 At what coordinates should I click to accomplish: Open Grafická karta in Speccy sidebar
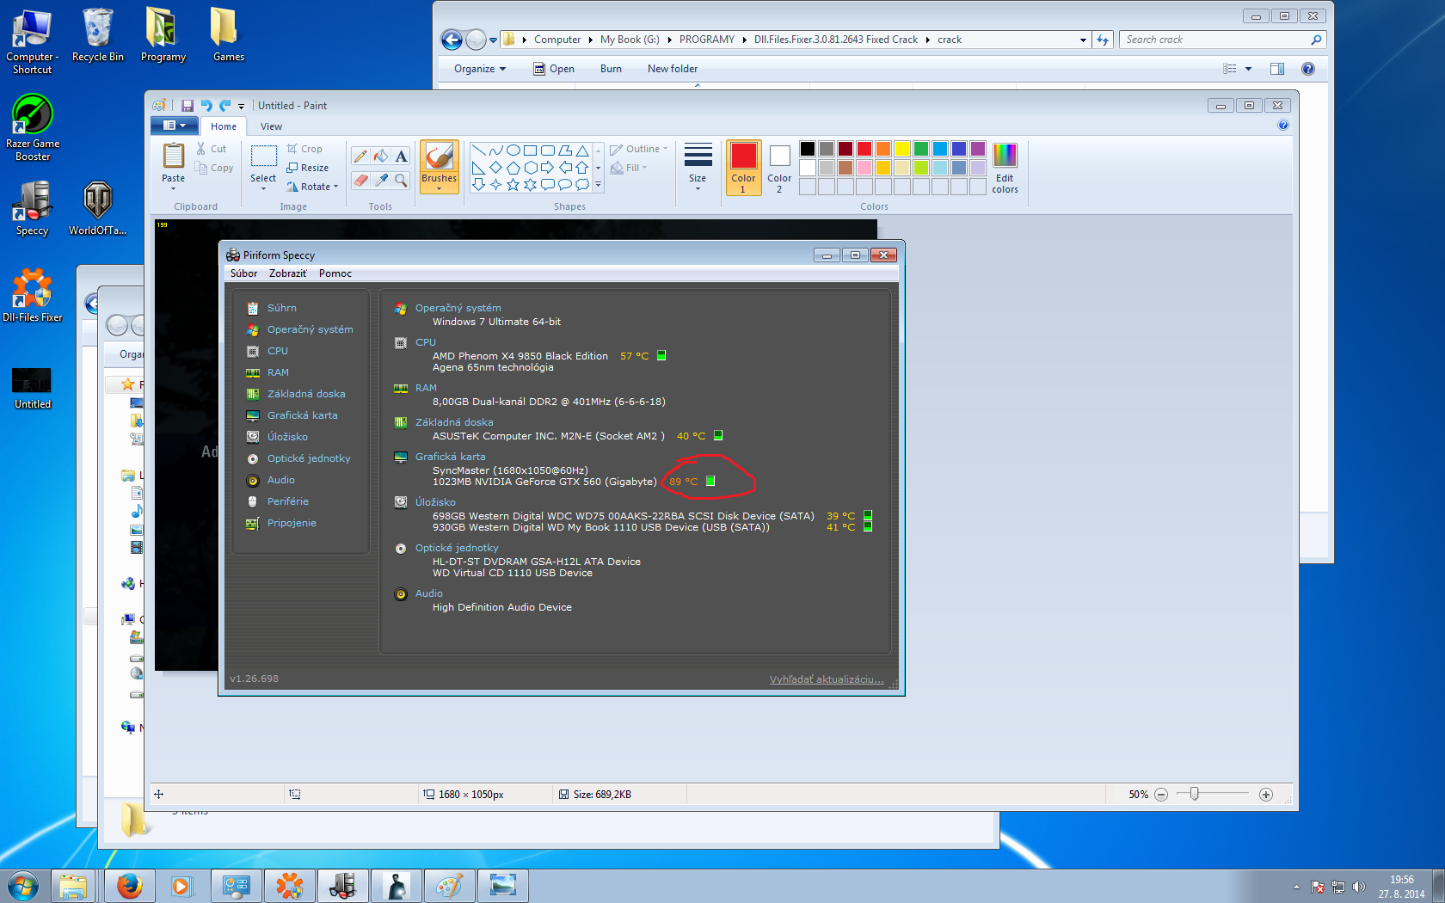[x=302, y=415]
